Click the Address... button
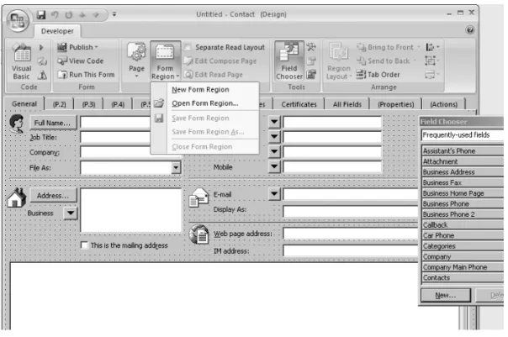Image resolution: width=508 pixels, height=337 pixels. tap(53, 196)
